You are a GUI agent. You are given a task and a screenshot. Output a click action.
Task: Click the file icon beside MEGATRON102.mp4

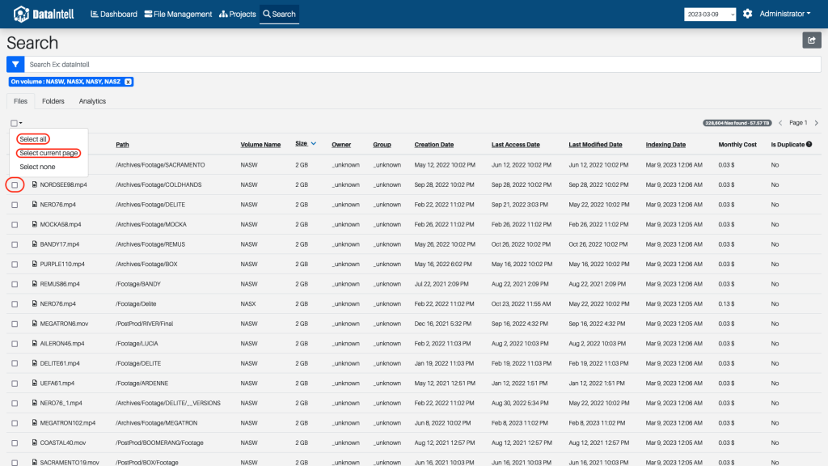pos(34,422)
